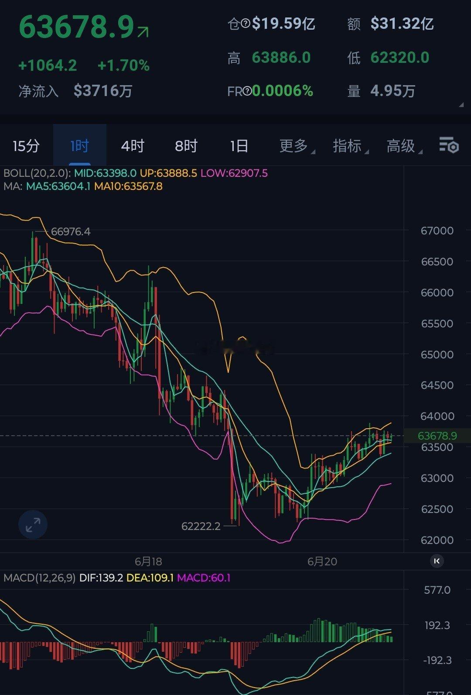Expand the header stats corner triangle

pyautogui.click(x=461, y=105)
